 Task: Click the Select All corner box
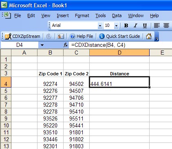click(6, 53)
